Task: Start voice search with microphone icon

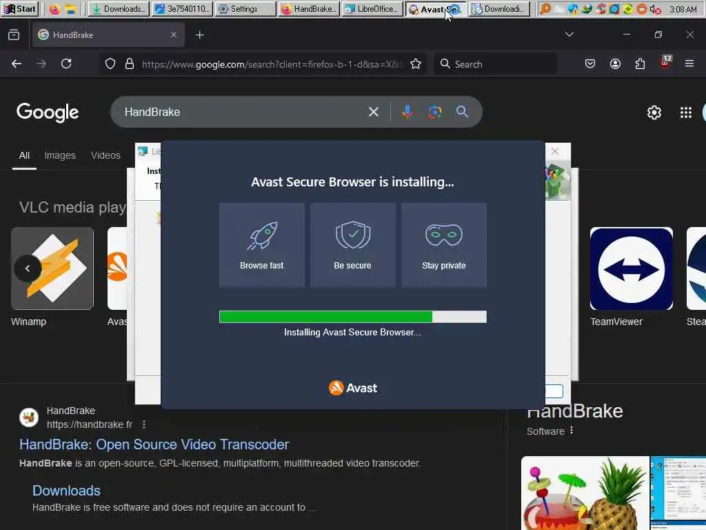Action: tap(407, 112)
